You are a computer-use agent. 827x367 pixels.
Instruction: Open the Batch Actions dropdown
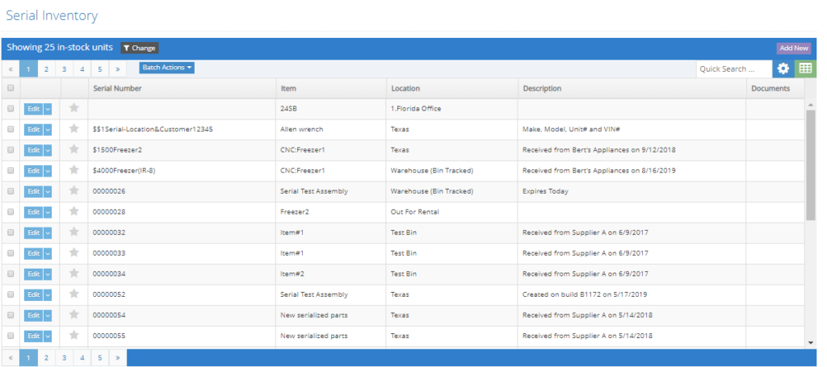166,68
